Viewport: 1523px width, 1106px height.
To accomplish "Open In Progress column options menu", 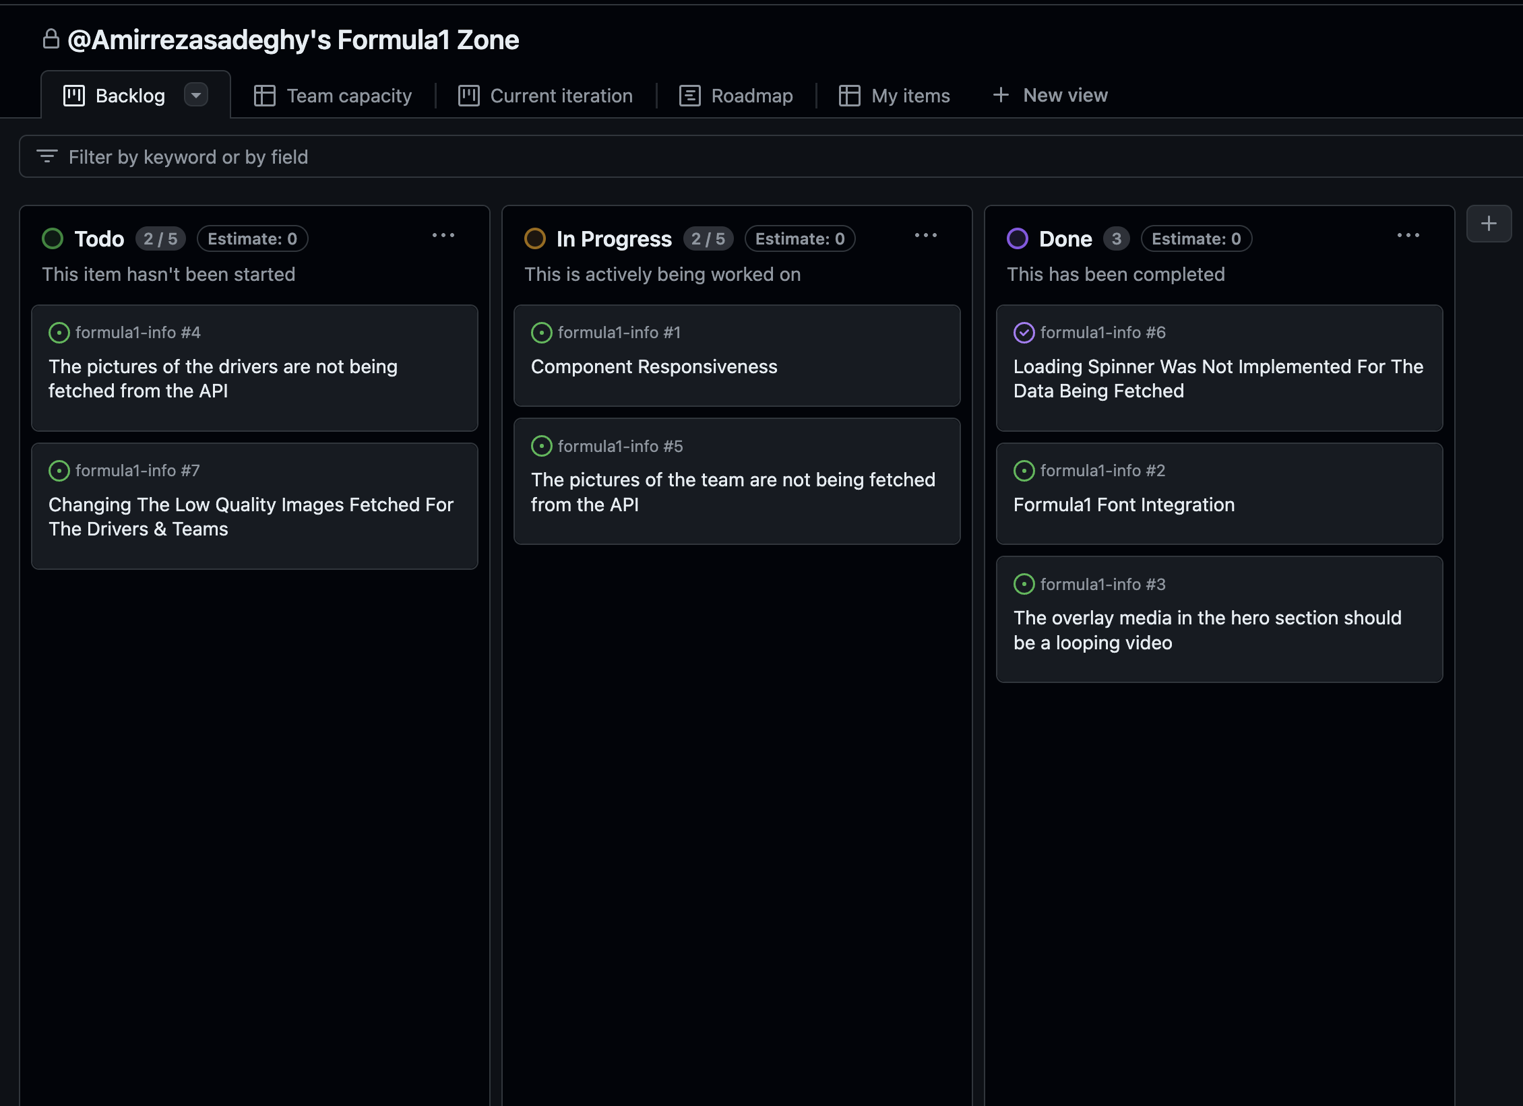I will (925, 236).
